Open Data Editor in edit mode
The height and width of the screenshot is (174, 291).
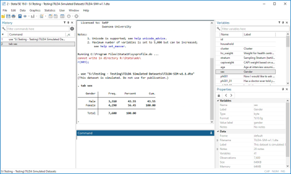click(x=51, y=16)
